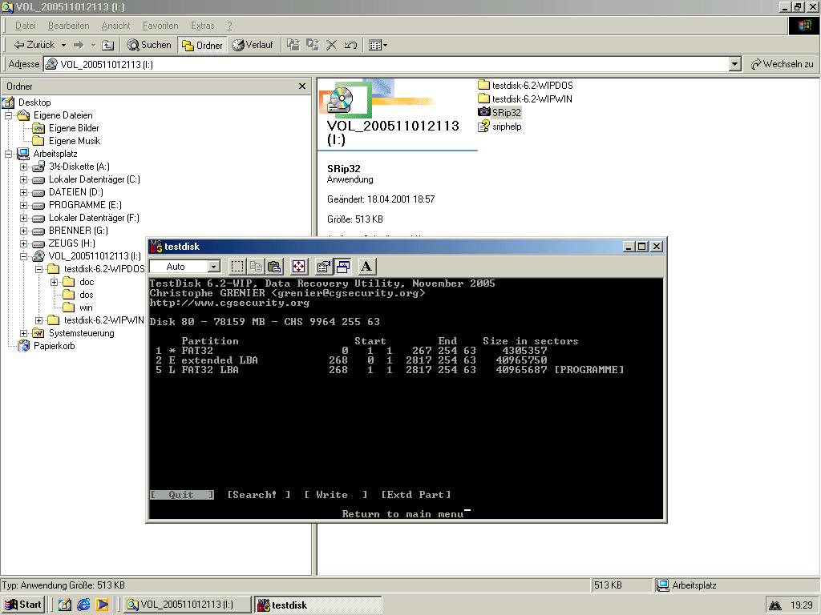Select the doc folder in tree
The image size is (821, 615).
pos(87,283)
